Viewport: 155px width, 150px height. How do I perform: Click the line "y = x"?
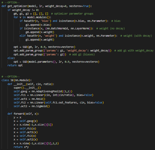(x=17, y=118)
